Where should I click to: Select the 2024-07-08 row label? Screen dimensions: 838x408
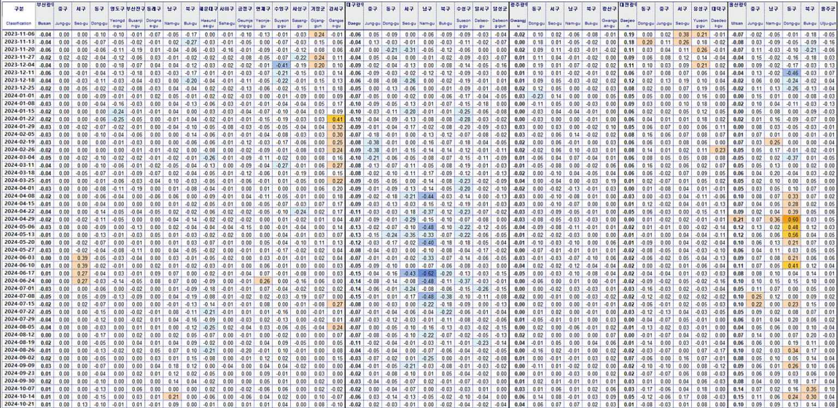coord(17,296)
